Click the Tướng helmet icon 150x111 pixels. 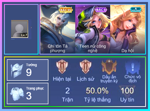pos(17,70)
